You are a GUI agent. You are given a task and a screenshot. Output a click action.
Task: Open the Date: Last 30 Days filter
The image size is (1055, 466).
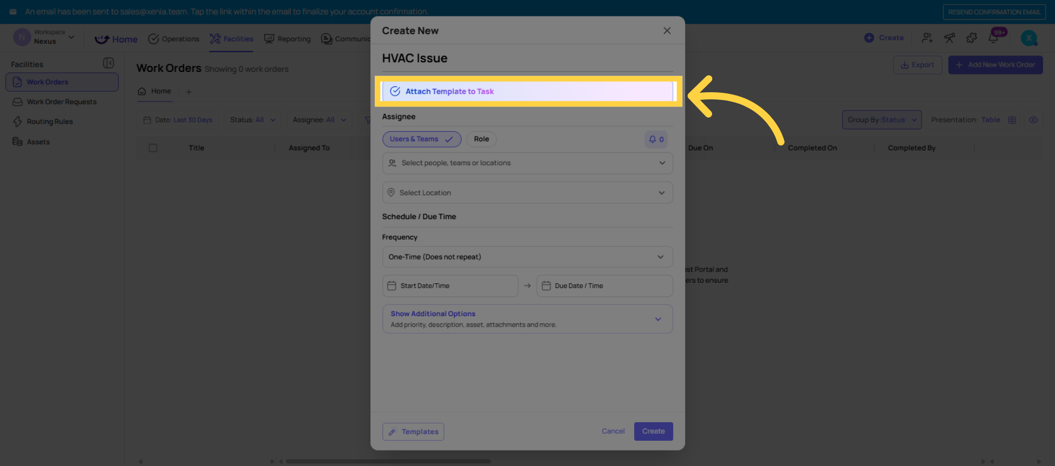tap(178, 120)
